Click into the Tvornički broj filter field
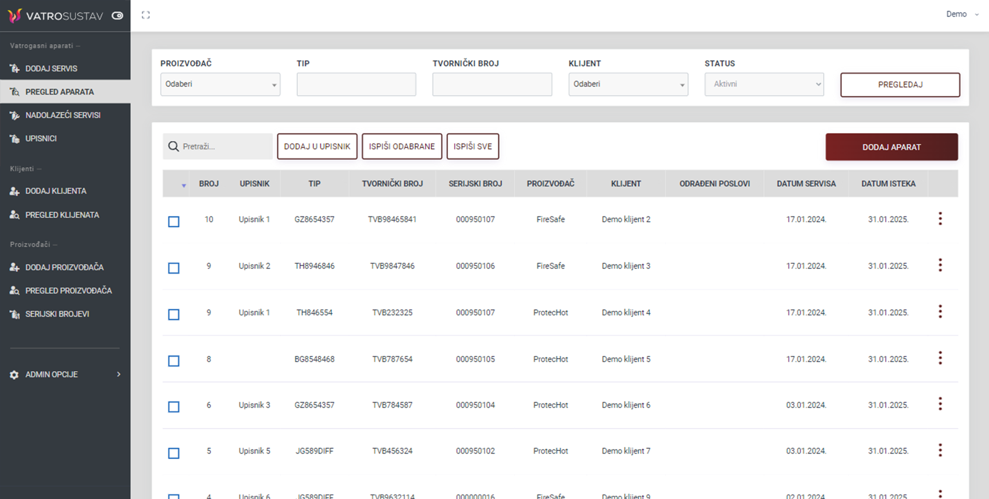This screenshot has width=989, height=499. 492,84
